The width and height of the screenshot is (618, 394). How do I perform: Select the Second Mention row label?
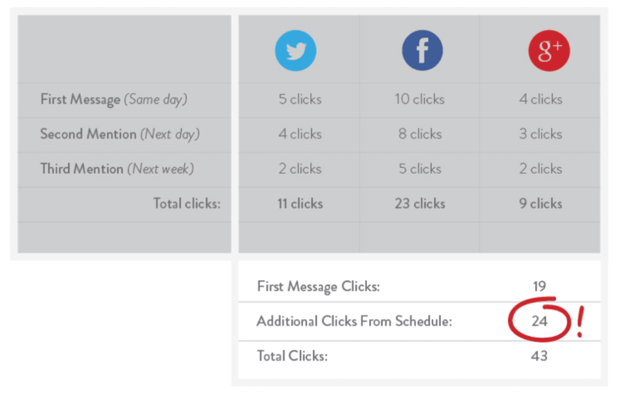click(119, 134)
